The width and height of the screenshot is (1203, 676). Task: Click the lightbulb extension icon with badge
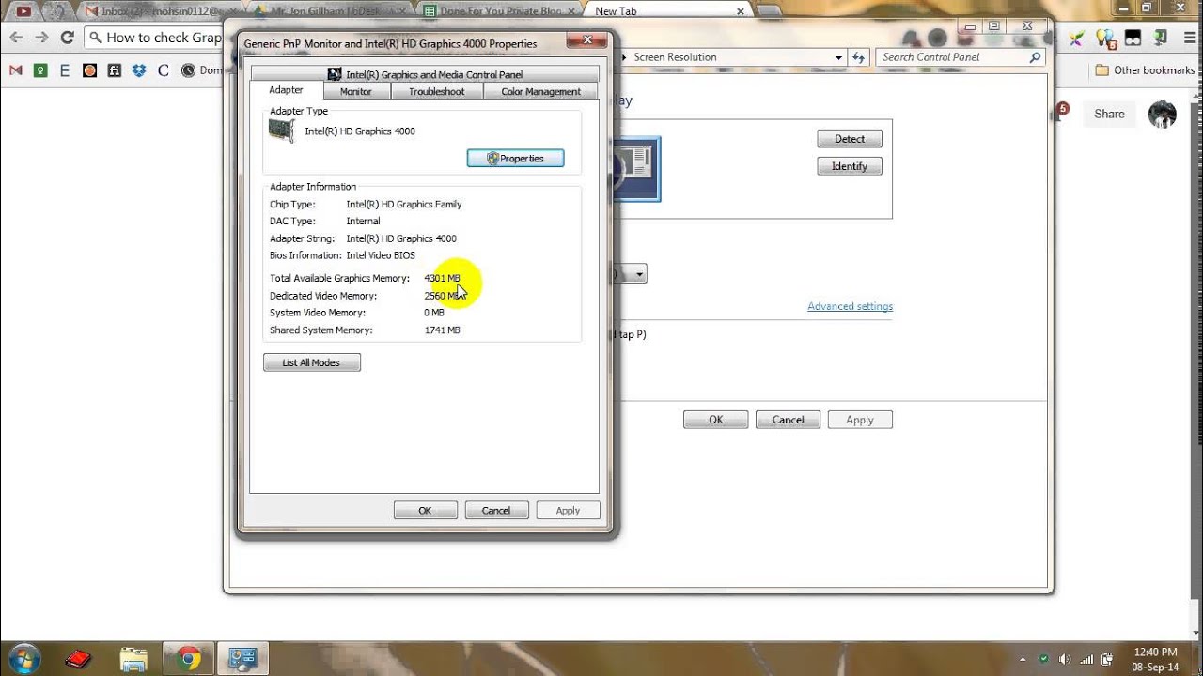tap(1105, 38)
